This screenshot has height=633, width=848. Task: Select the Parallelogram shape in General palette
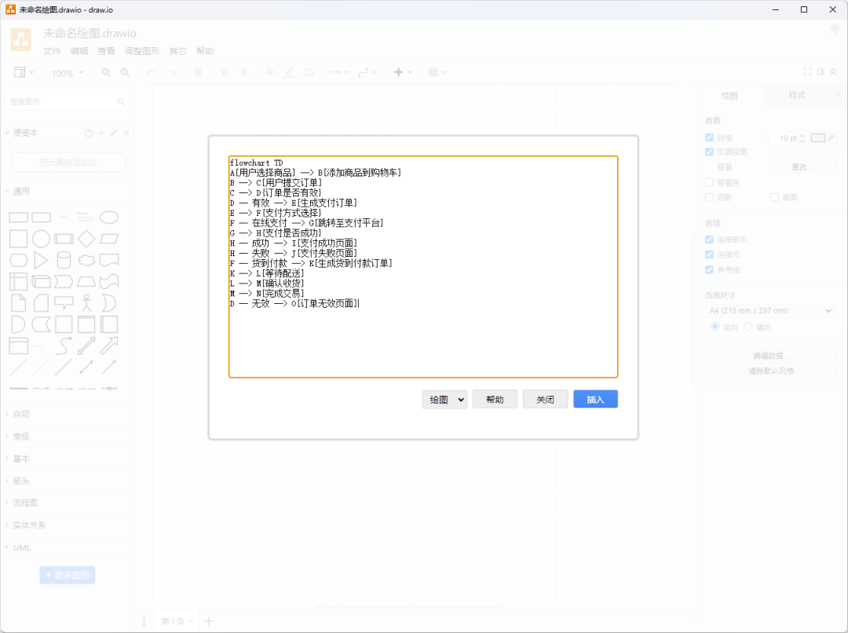(109, 239)
